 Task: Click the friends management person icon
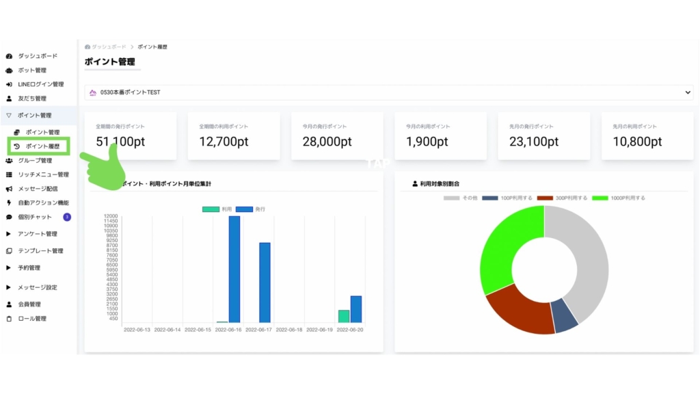pos(9,98)
